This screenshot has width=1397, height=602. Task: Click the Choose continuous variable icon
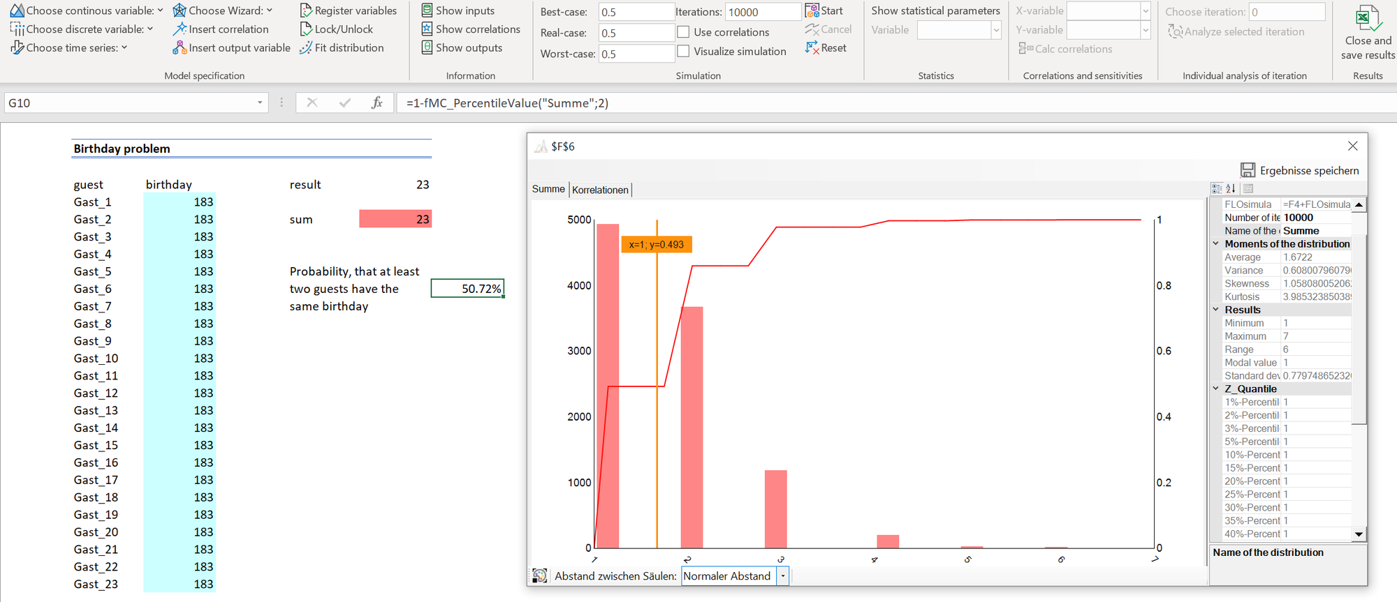(17, 10)
